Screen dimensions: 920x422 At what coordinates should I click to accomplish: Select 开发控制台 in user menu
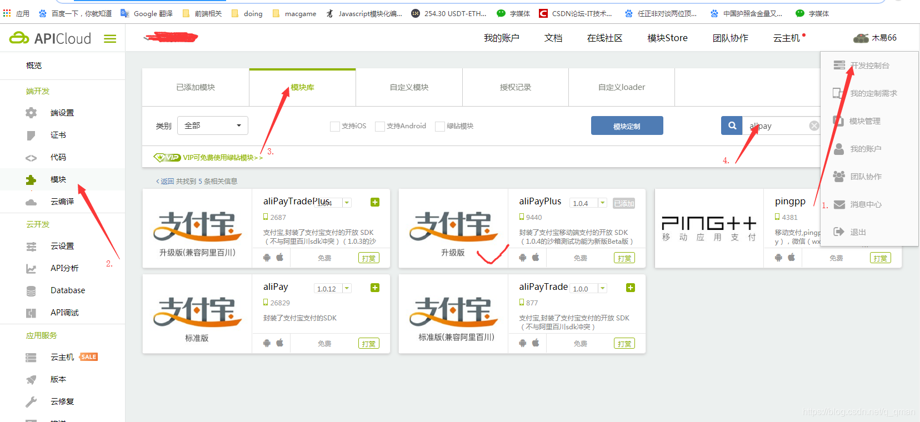coord(869,65)
